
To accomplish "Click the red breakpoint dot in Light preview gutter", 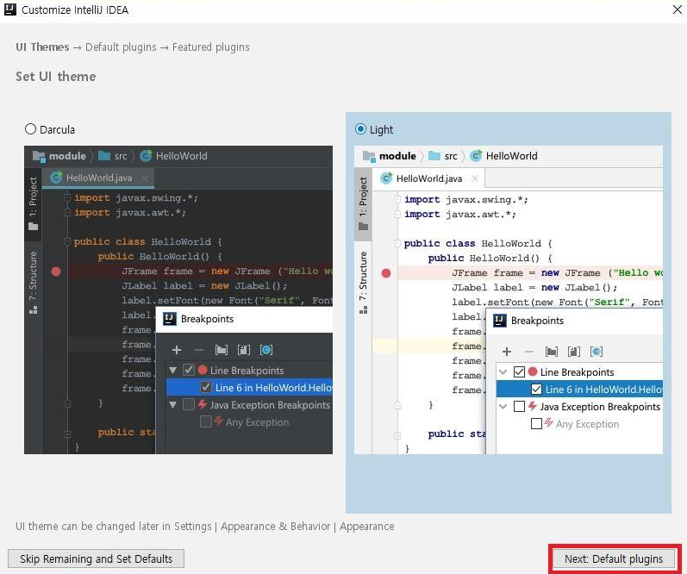I will [x=386, y=273].
